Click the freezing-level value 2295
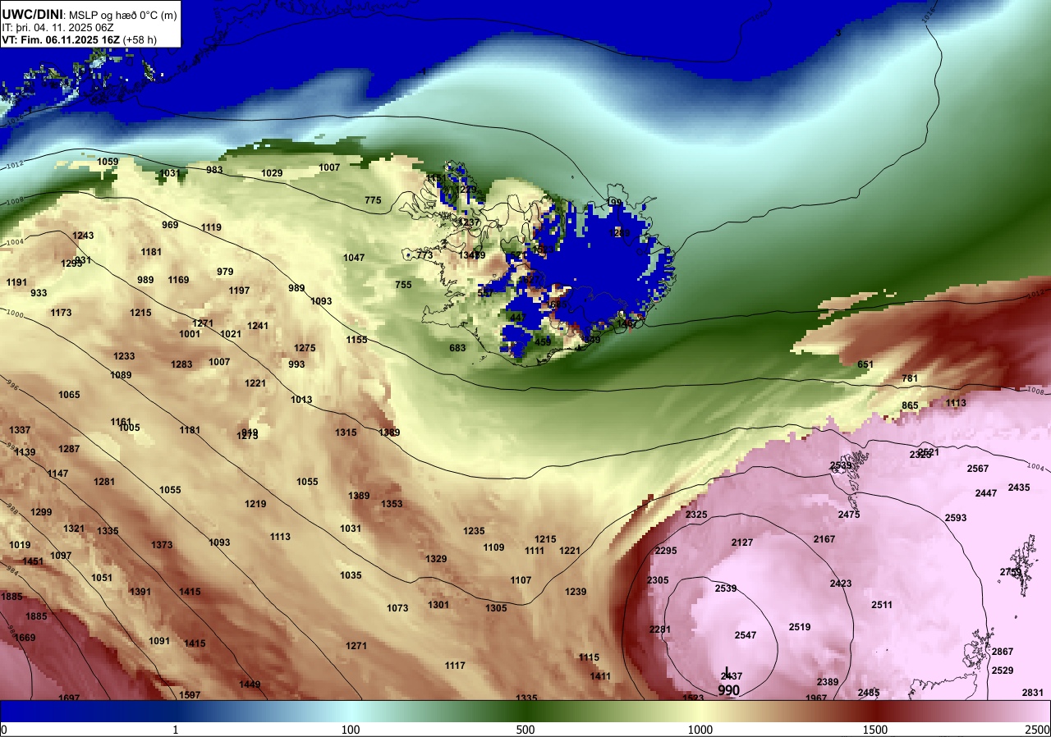The width and height of the screenshot is (1051, 737). [666, 551]
